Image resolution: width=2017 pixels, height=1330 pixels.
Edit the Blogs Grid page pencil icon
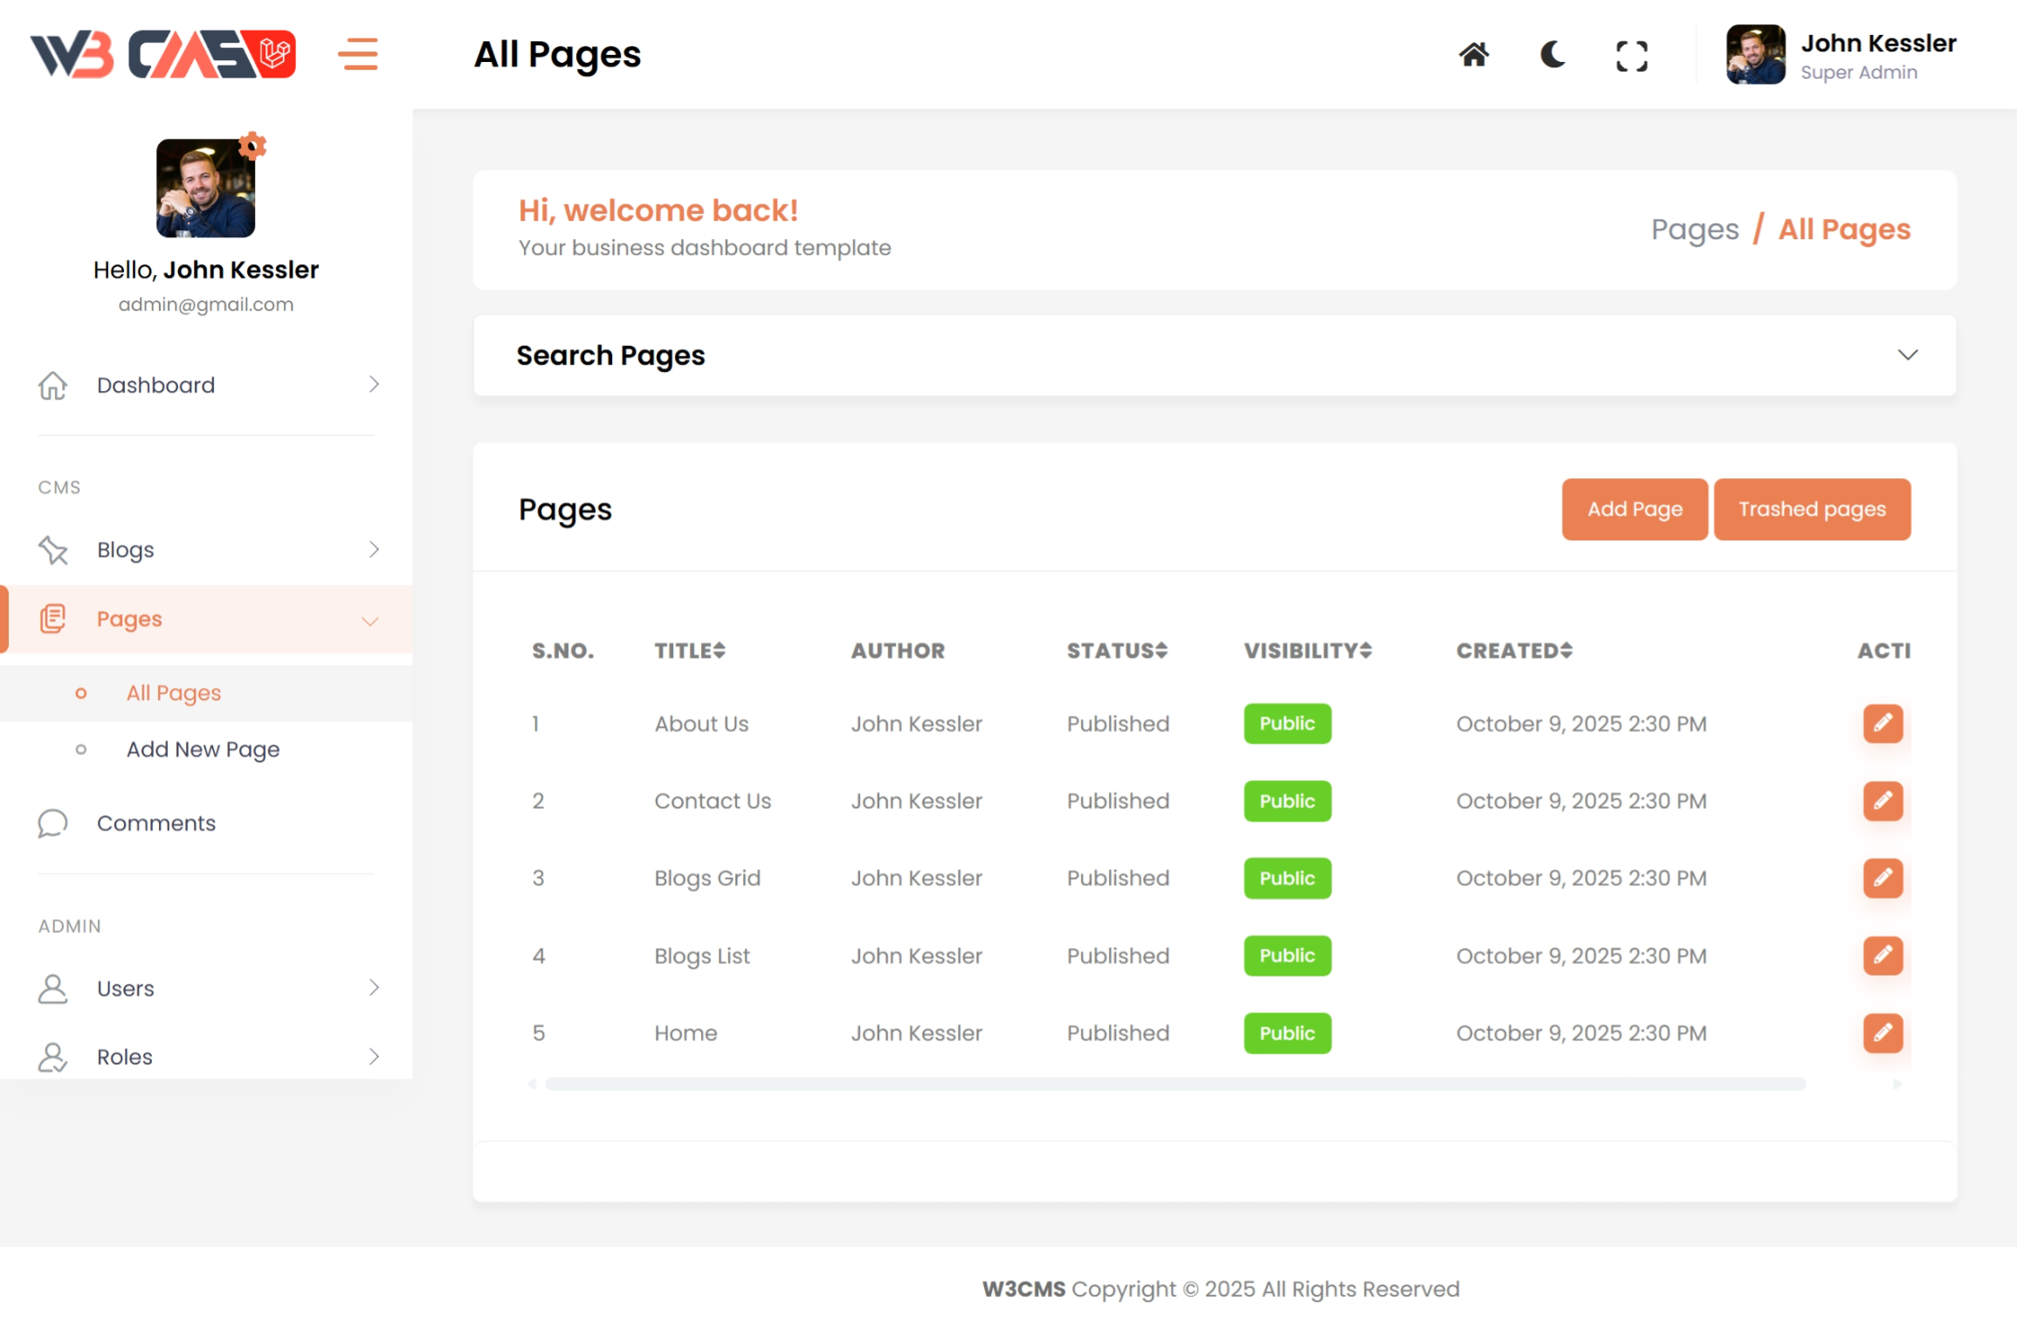click(x=1882, y=878)
